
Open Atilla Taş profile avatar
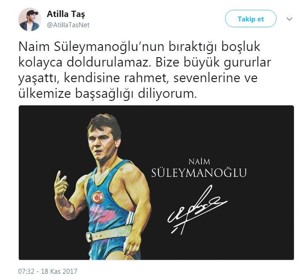[x=30, y=19]
